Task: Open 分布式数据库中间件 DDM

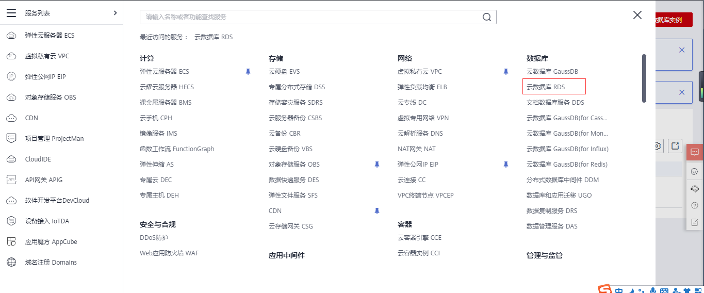Action: point(563,180)
